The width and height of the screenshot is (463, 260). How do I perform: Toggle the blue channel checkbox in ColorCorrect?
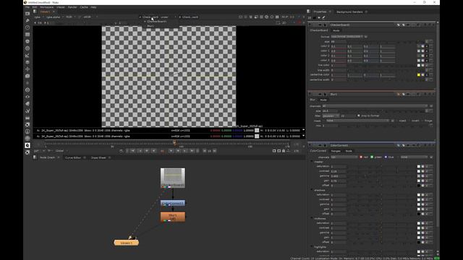pos(386,157)
